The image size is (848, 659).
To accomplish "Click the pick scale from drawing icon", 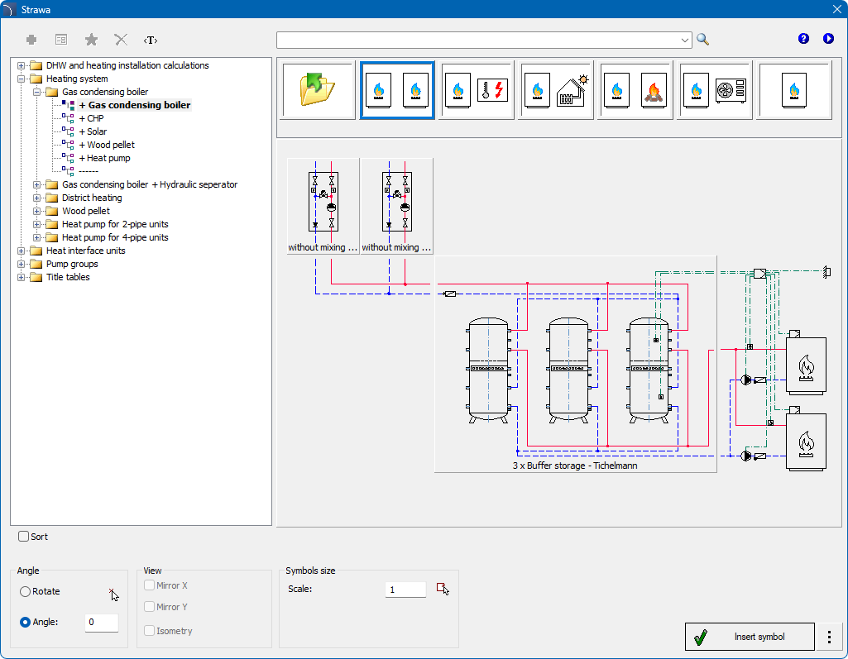I will [x=443, y=590].
